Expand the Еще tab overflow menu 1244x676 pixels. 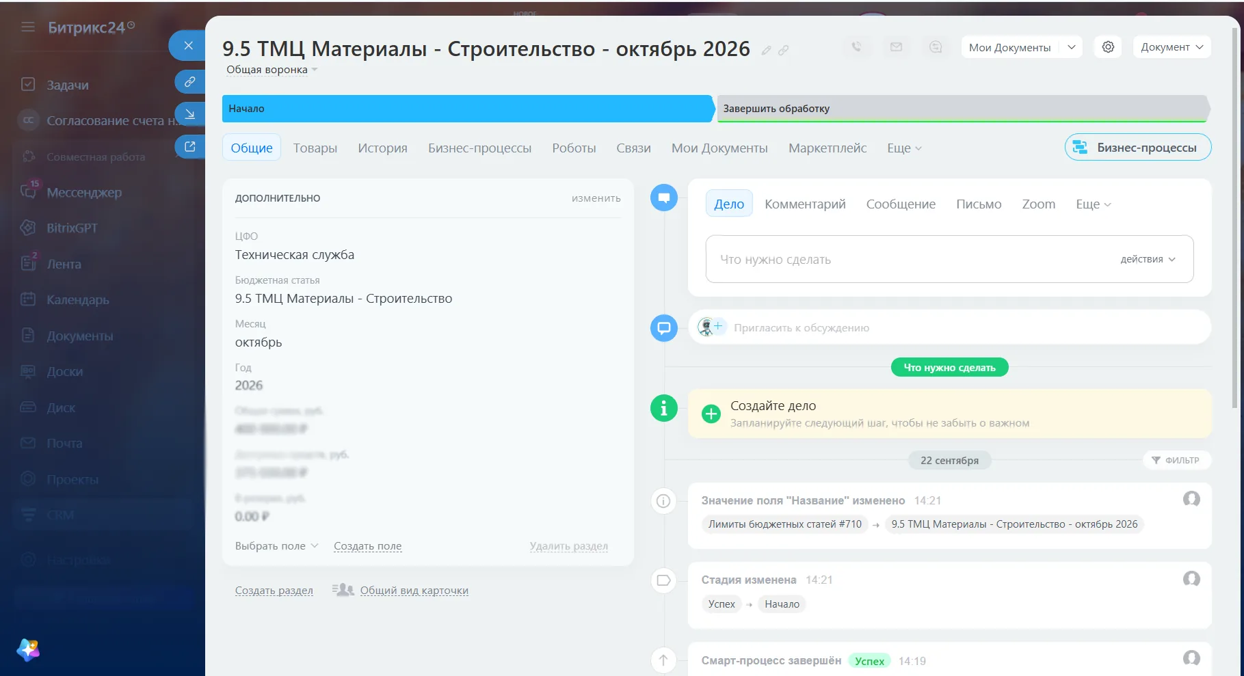coord(904,148)
